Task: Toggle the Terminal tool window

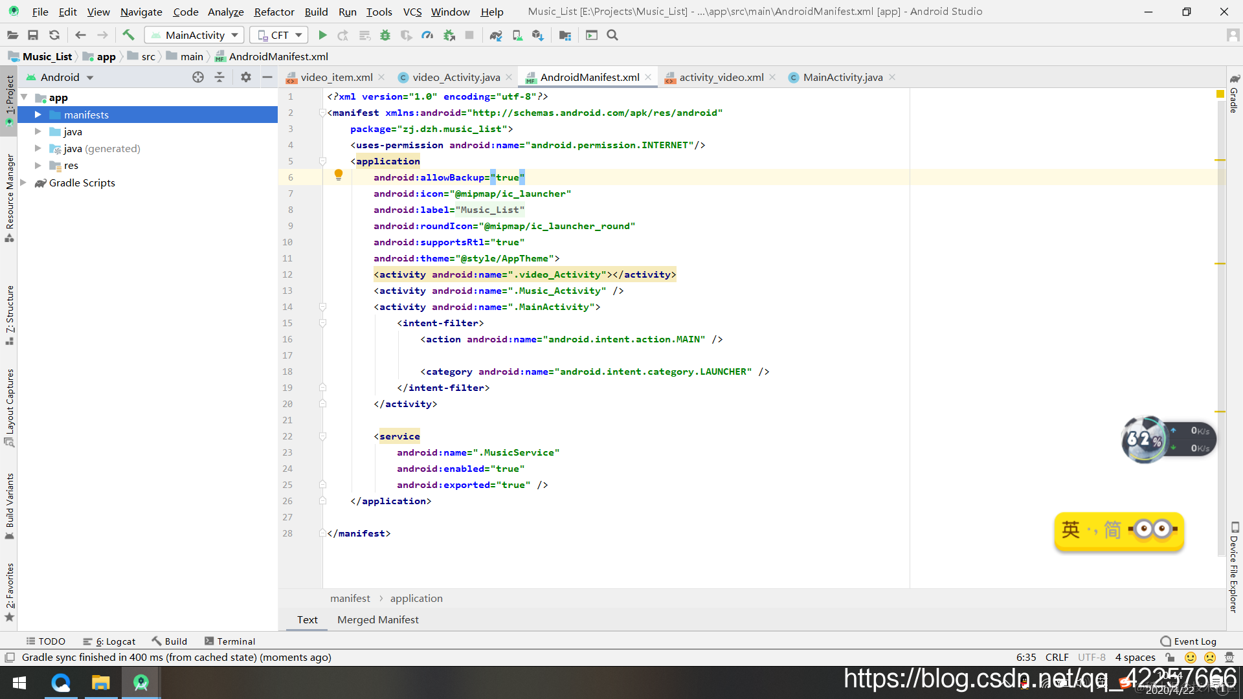Action: point(230,641)
